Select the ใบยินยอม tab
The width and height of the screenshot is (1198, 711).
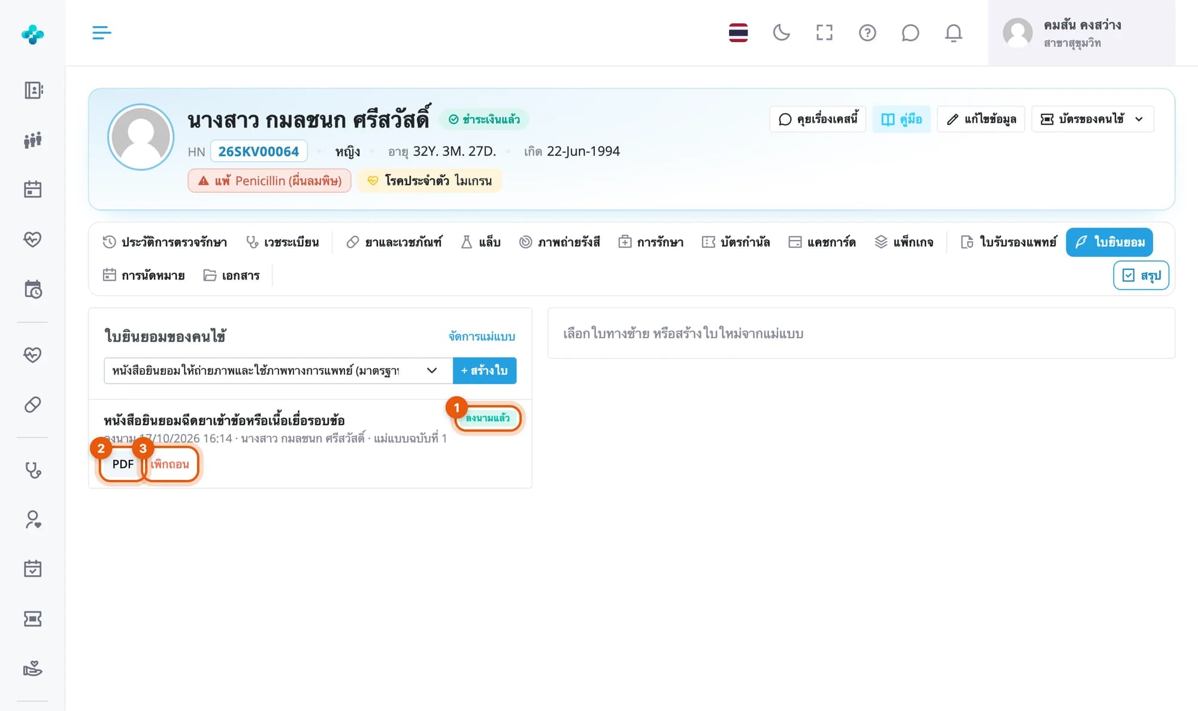pos(1109,242)
